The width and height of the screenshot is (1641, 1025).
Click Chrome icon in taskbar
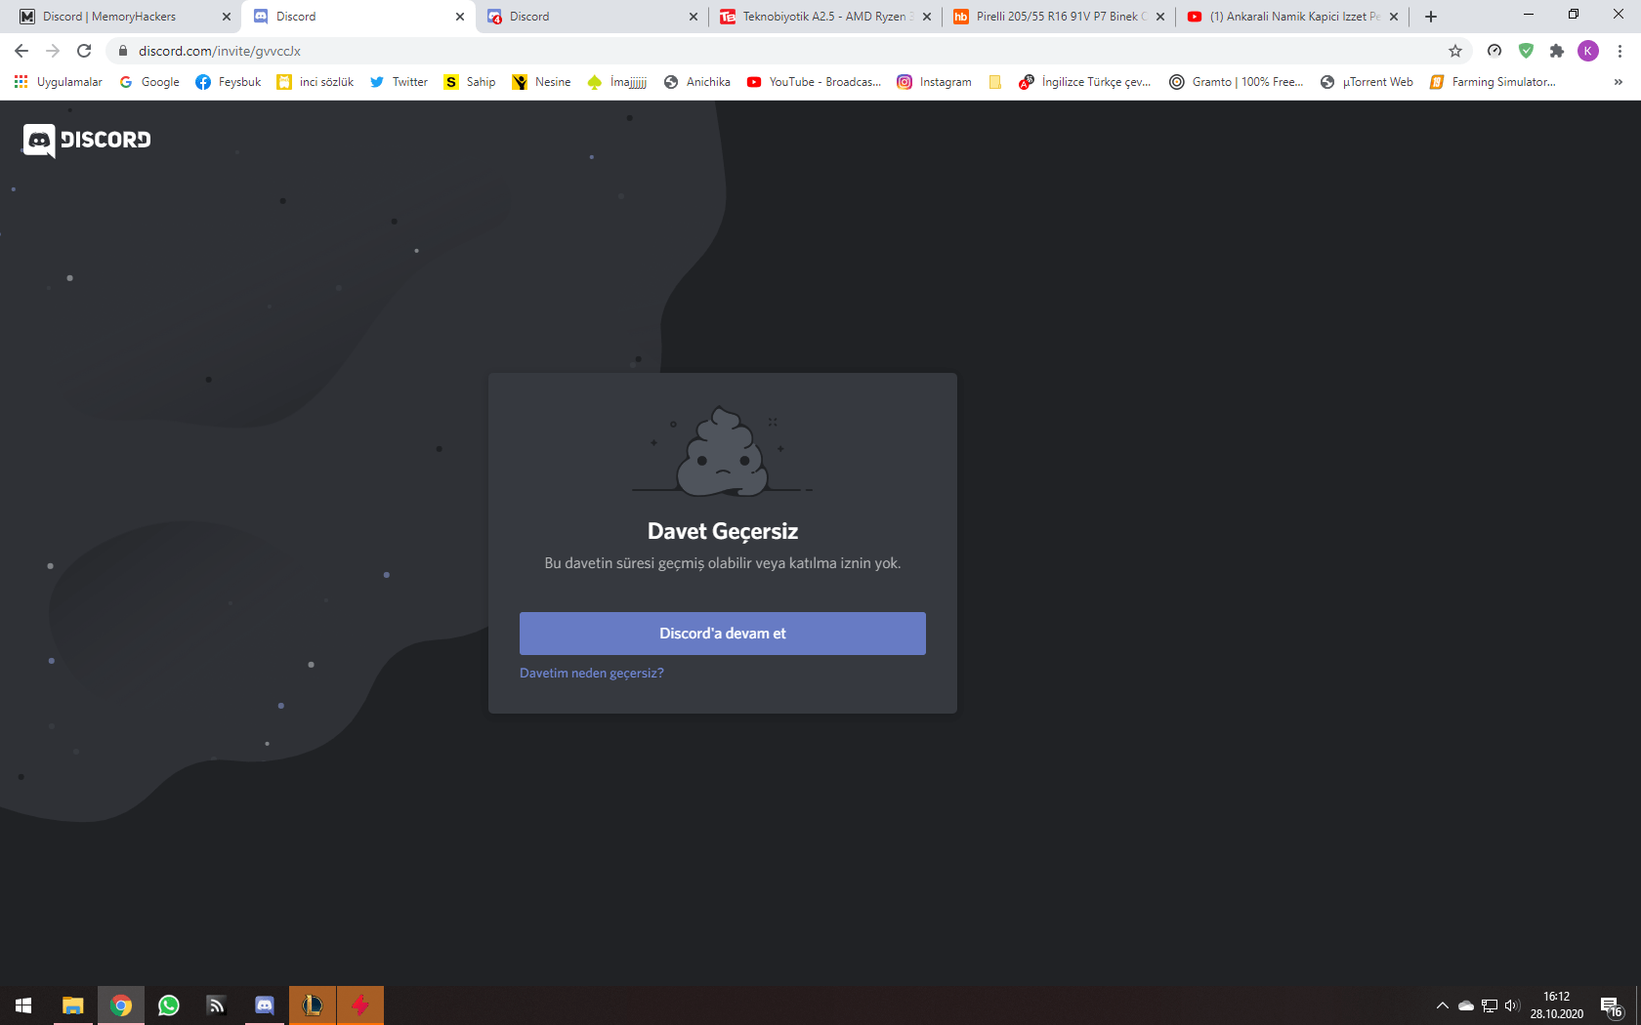point(120,1005)
